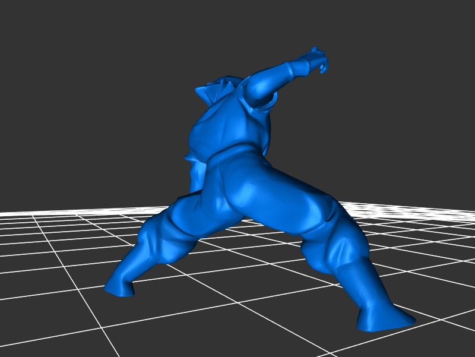The image size is (475, 357).
Task: Pick the foot on the left side
Action: [119, 287]
